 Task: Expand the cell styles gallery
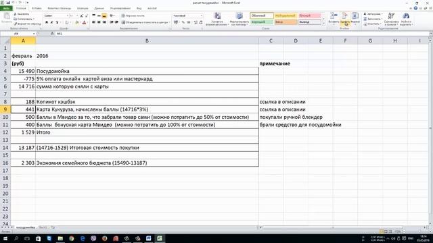[323, 24]
